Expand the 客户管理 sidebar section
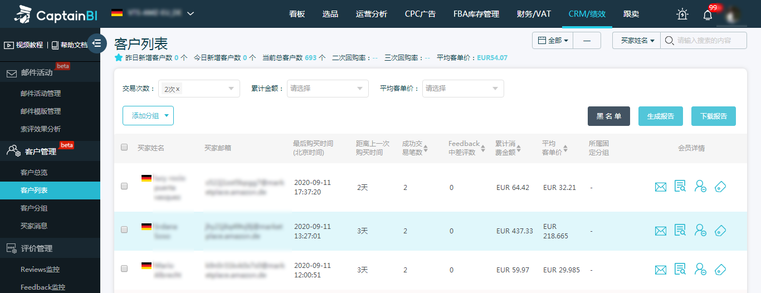Screen dimensions: 761x293 pos(50,151)
